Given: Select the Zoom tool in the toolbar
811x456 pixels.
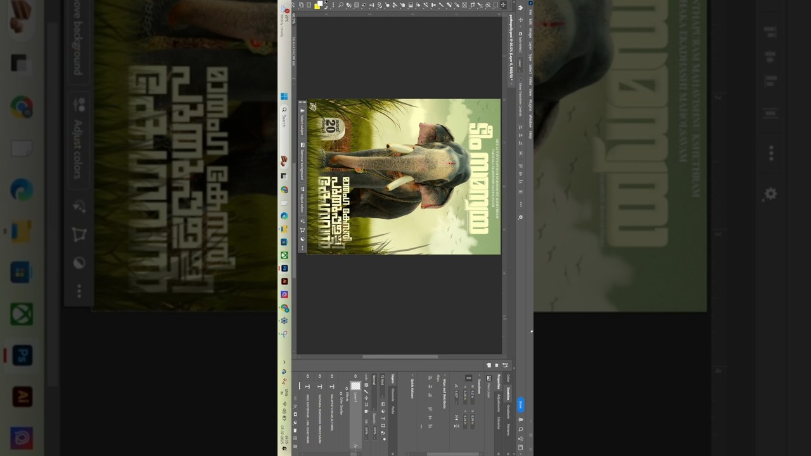Looking at the screenshot, I should point(341,4).
